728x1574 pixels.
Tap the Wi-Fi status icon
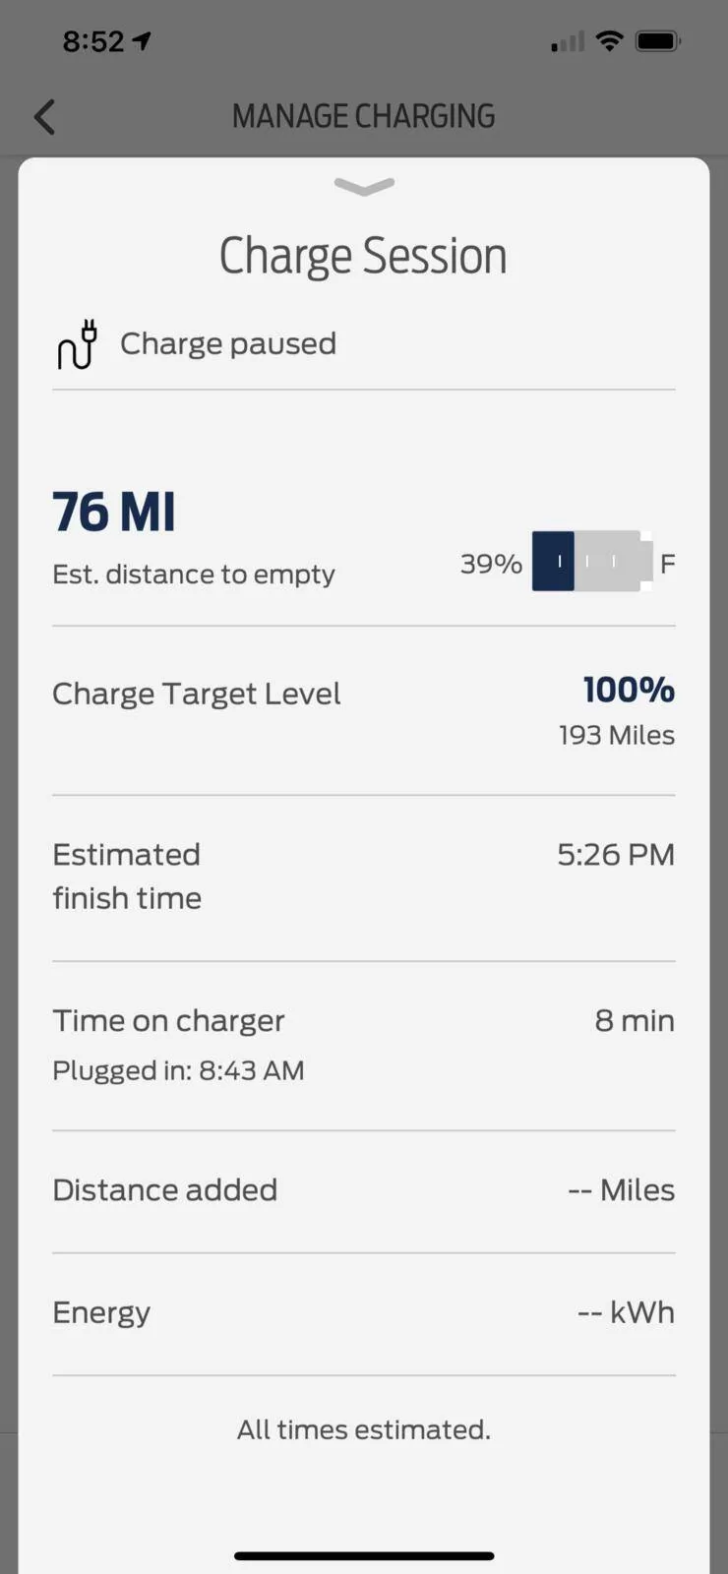click(x=610, y=41)
